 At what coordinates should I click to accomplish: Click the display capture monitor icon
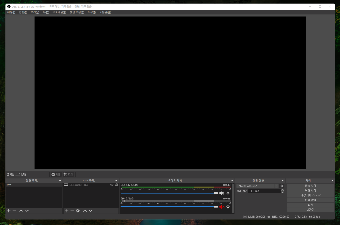tap(66, 185)
